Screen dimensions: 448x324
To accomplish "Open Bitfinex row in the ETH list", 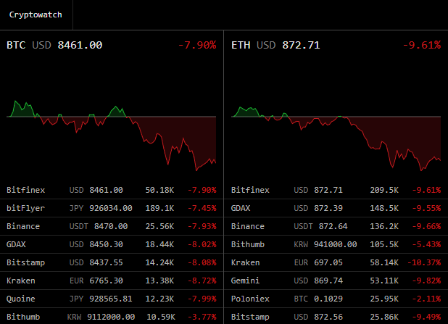I will [336, 190].
